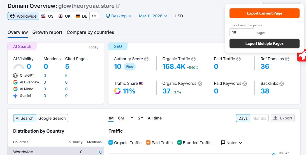306x155 pixels.
Task: Click globe icon next to Organic Traffic
Action: pos(193,59)
